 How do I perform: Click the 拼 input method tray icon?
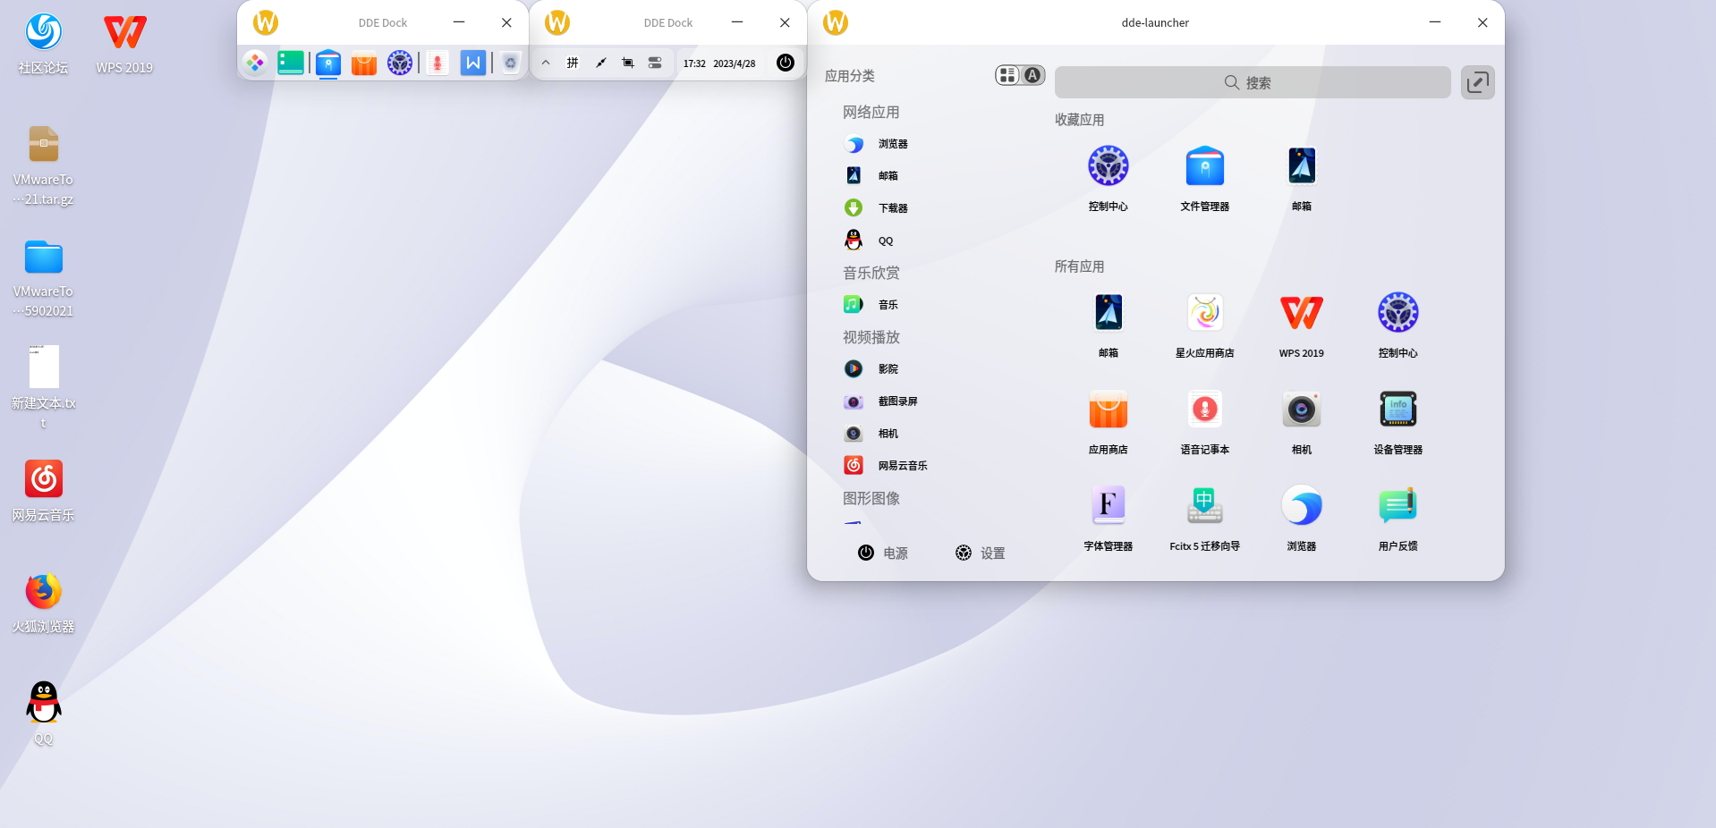573,63
